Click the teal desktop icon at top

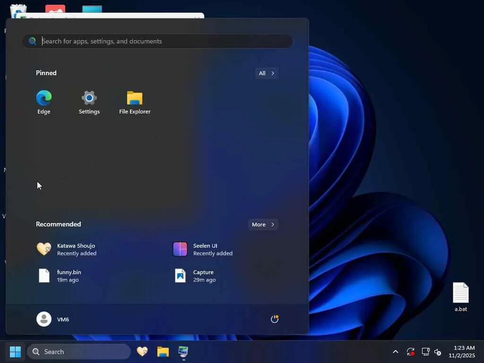(x=92, y=9)
